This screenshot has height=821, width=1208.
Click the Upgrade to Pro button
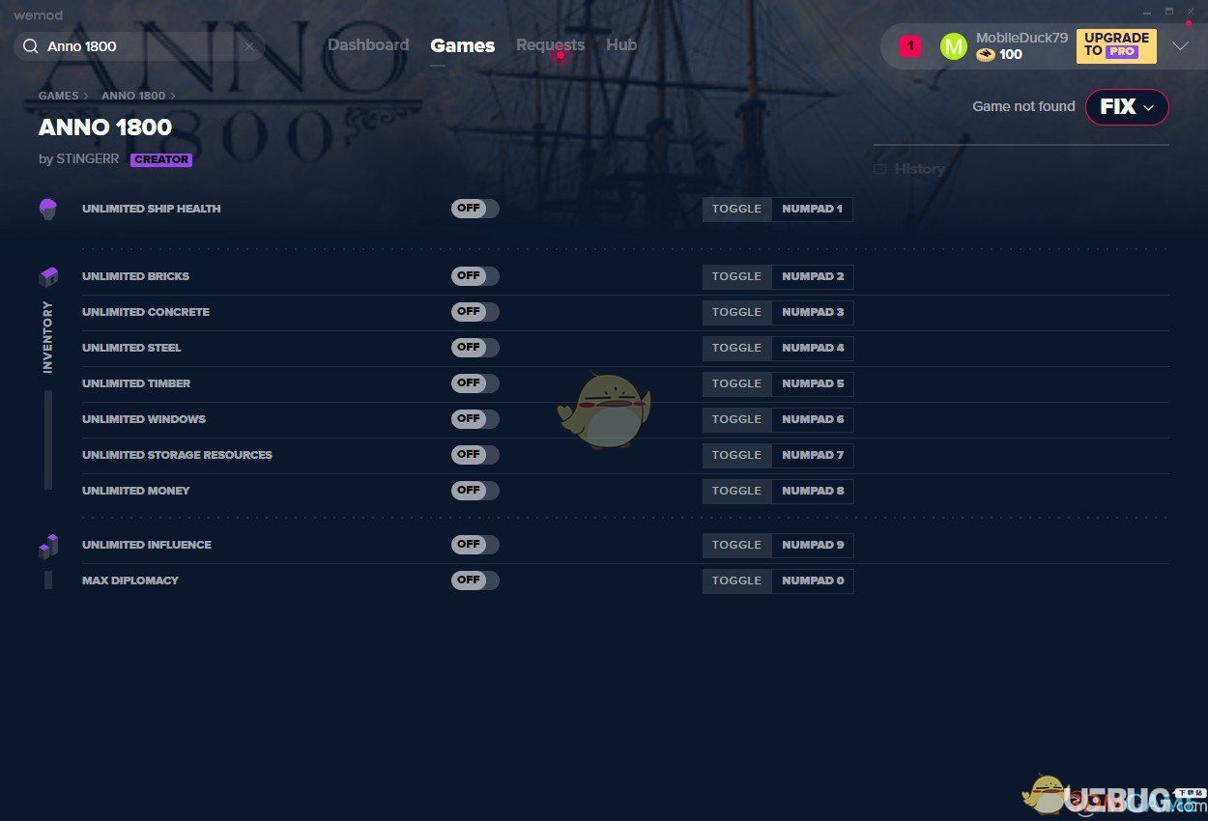[1116, 45]
